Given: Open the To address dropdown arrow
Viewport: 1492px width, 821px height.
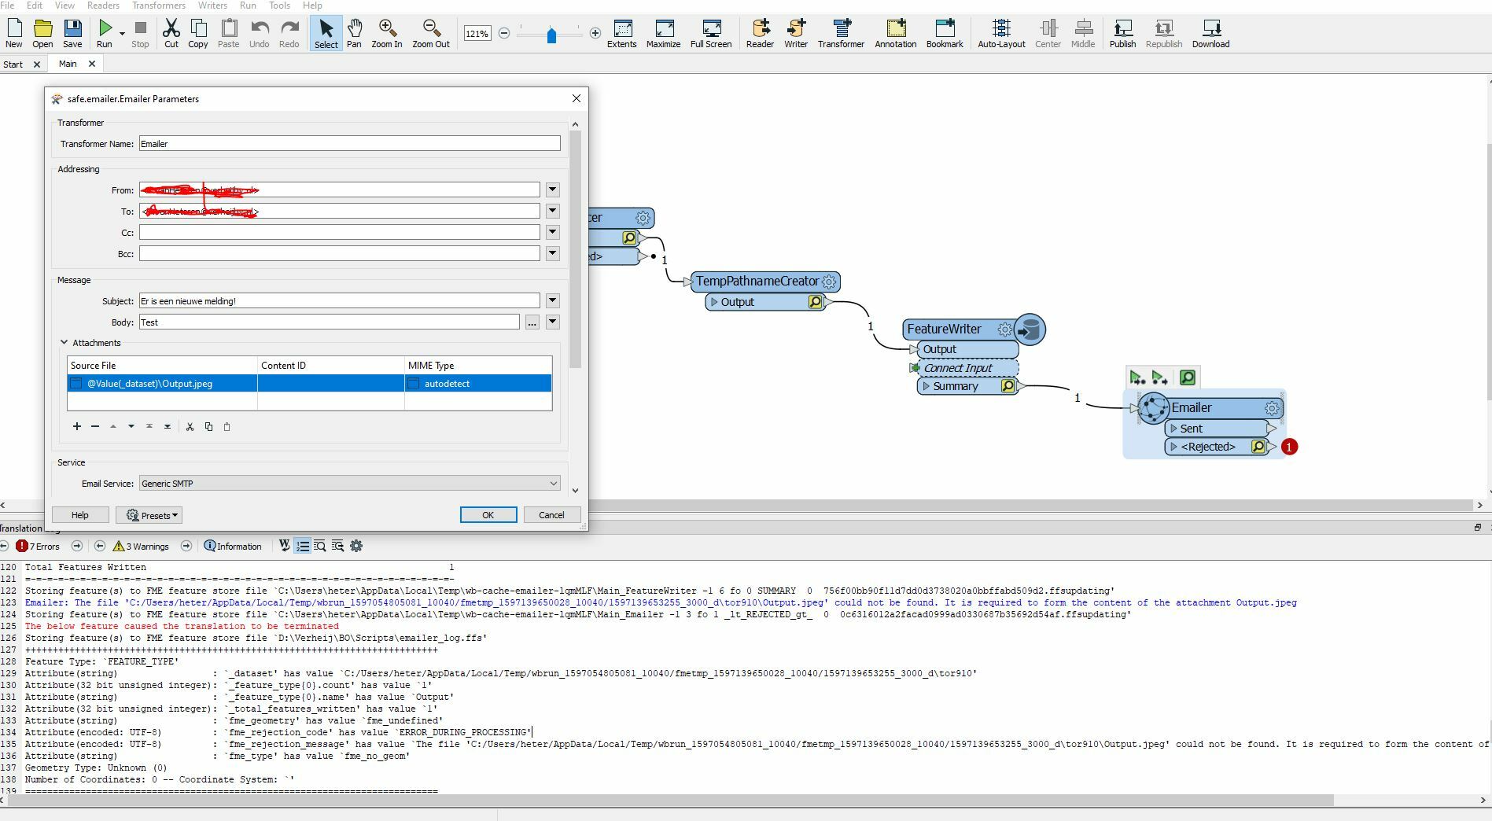Looking at the screenshot, I should (552, 211).
